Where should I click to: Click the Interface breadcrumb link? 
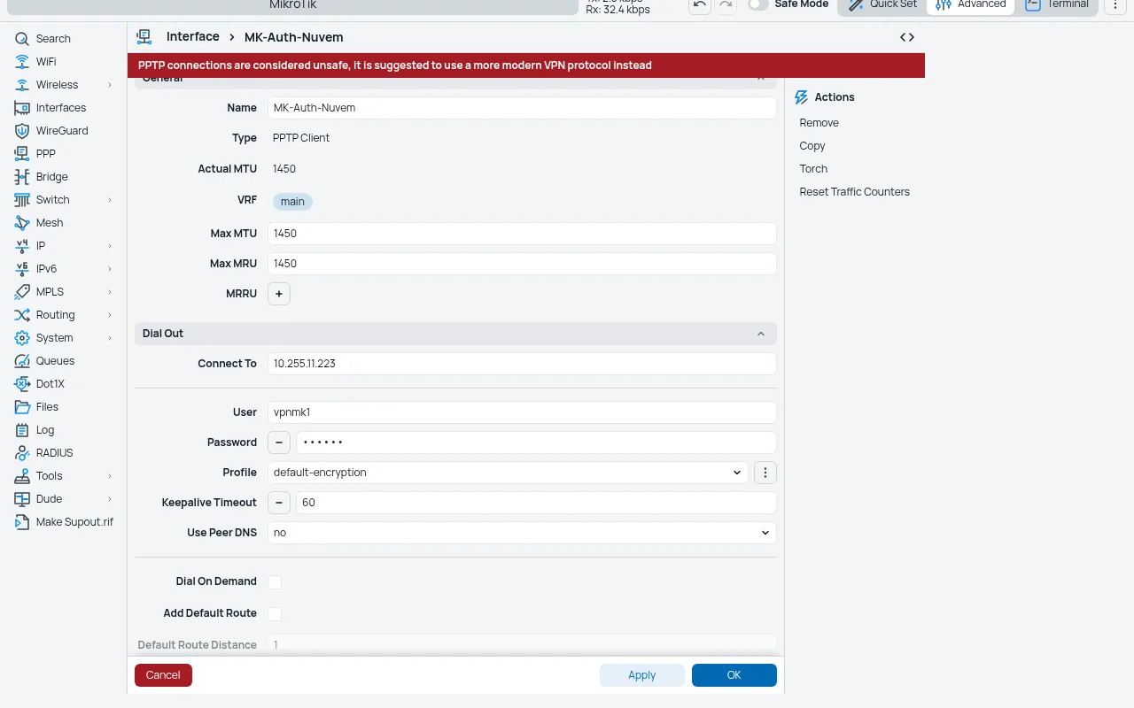tap(193, 37)
